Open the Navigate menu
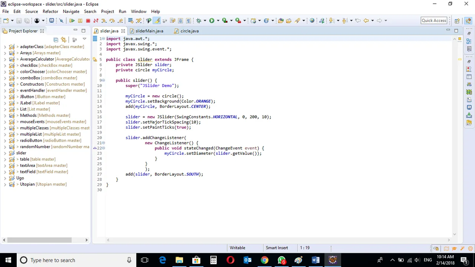Viewport: 475px width, 267px height. pyautogui.click(x=71, y=11)
